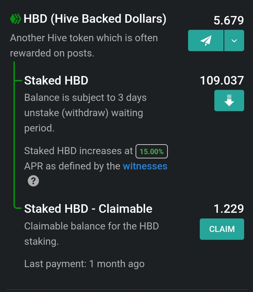Click the Another Hive token description text
Image resolution: width=253 pixels, height=292 pixels.
[x=84, y=45]
